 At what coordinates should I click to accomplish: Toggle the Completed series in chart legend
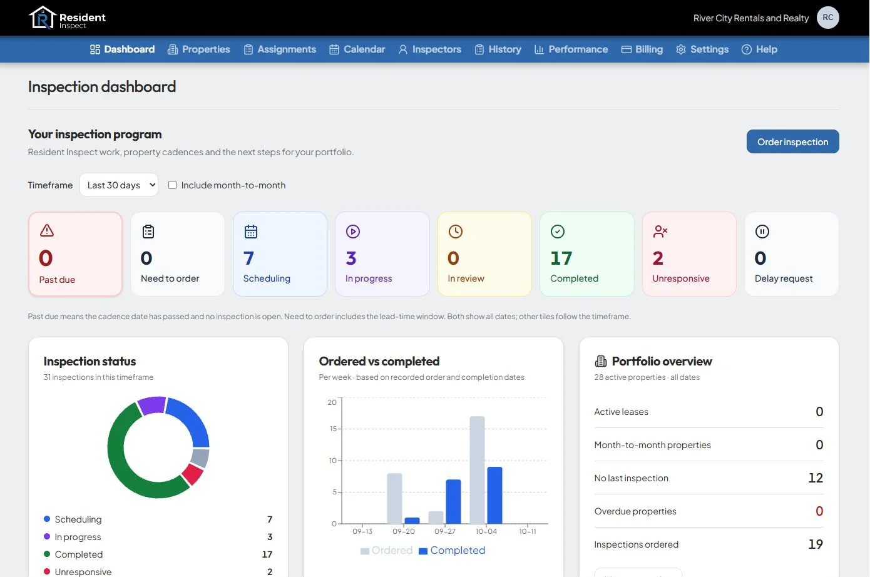click(452, 551)
